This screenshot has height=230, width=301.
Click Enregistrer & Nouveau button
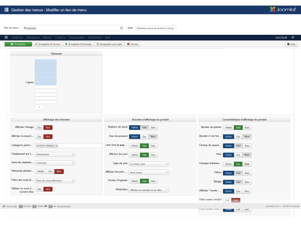78,44
